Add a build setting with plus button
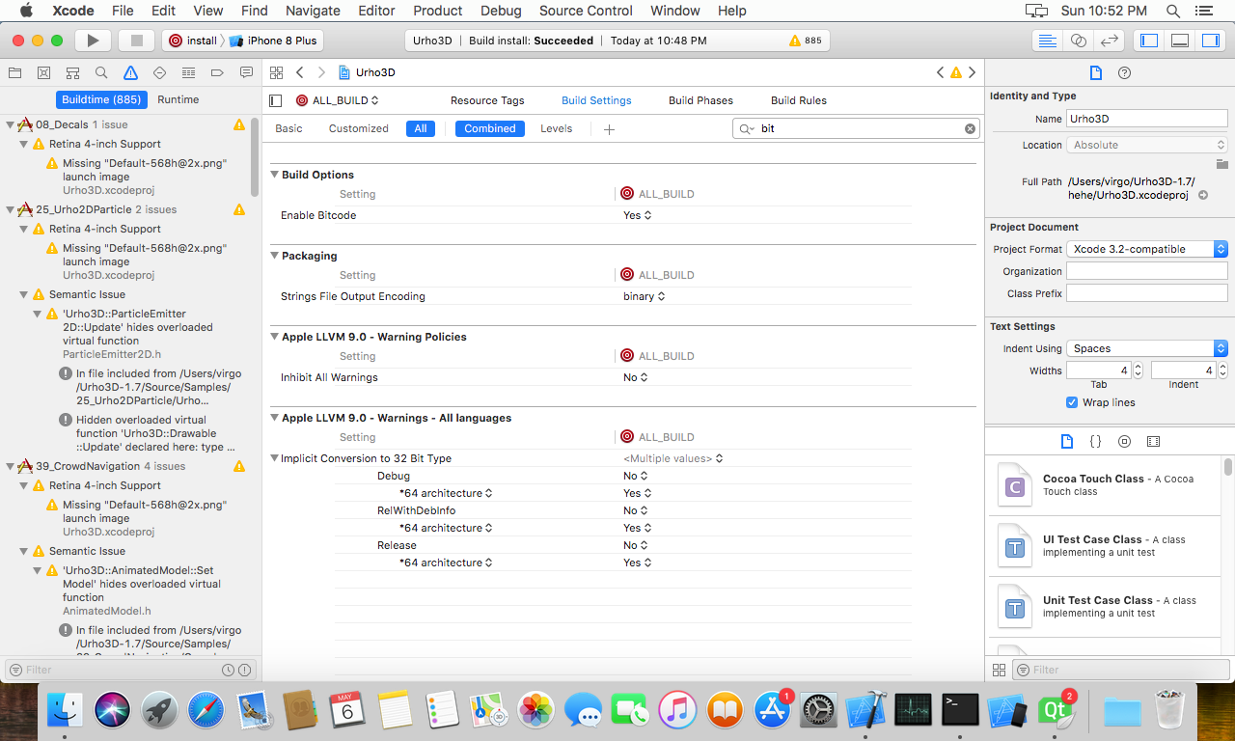 pyautogui.click(x=609, y=129)
